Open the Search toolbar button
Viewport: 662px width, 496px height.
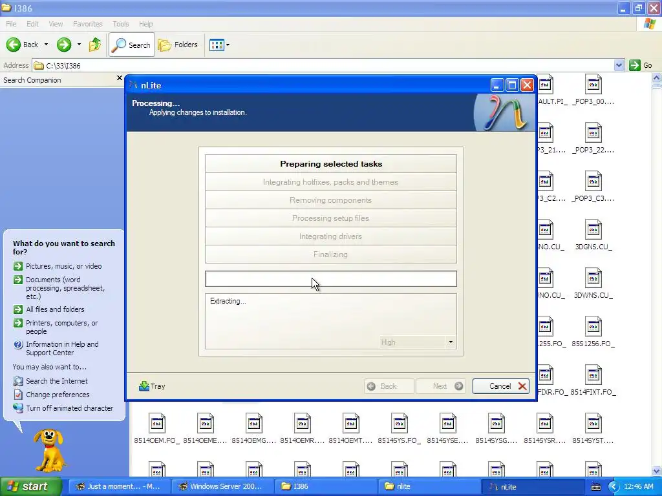(132, 45)
